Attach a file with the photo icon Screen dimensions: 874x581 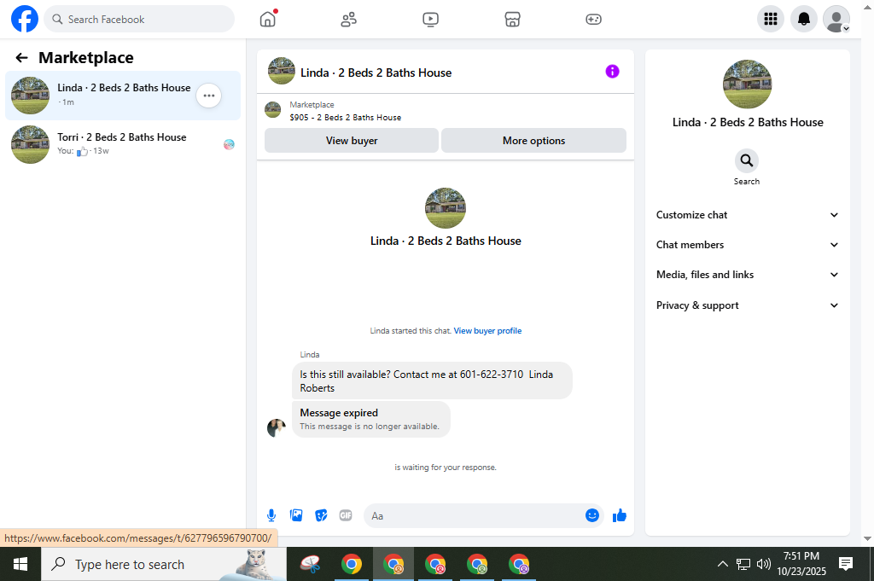(x=296, y=516)
